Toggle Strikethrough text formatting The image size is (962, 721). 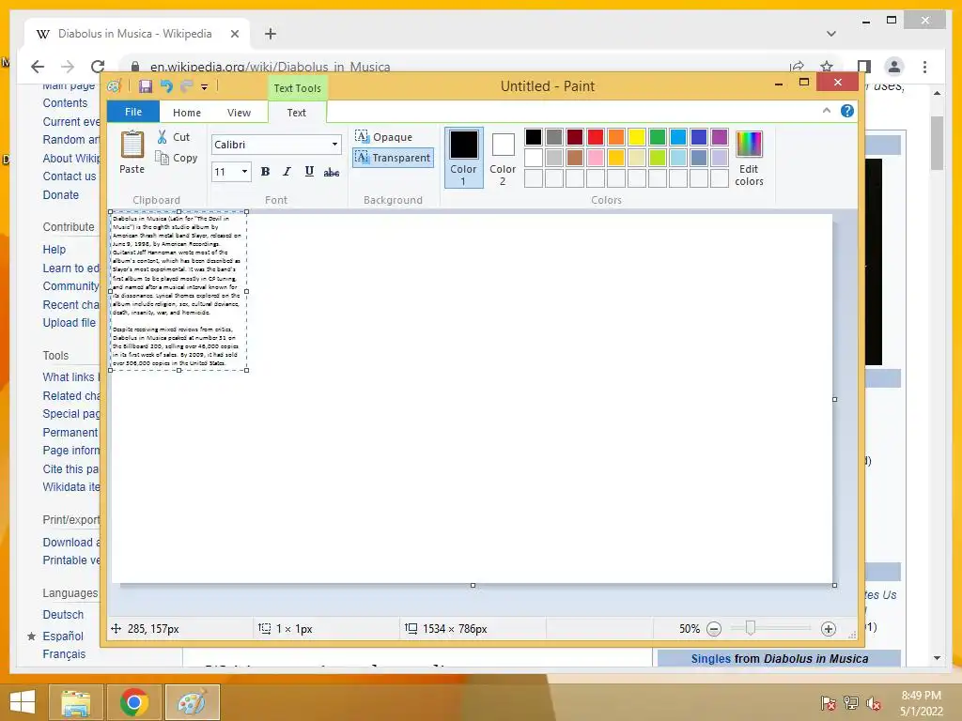tap(332, 172)
